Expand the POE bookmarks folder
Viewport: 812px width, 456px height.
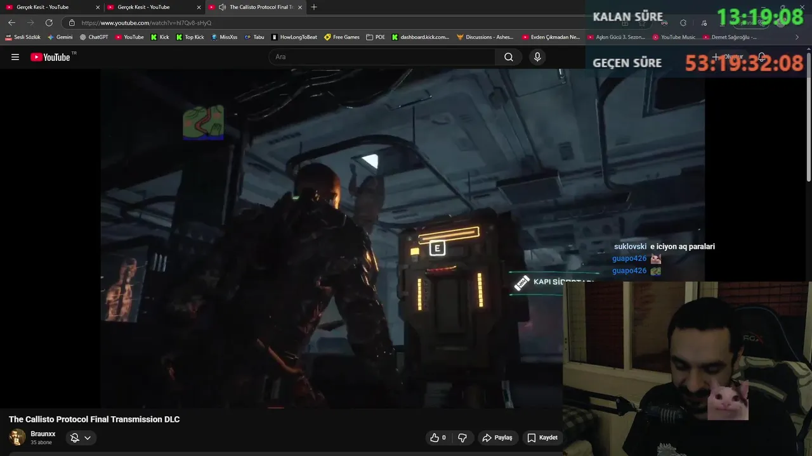pyautogui.click(x=376, y=37)
